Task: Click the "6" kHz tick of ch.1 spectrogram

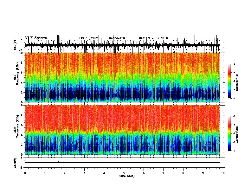Action: [22, 73]
